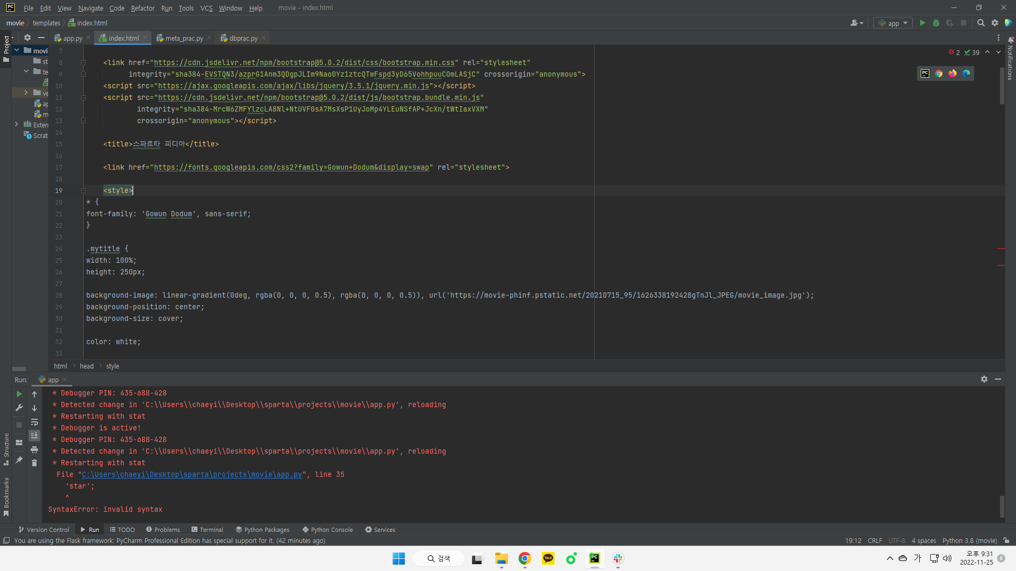Expand External Libraries in project tree
Viewport: 1016px width, 571px height.
tap(16, 124)
